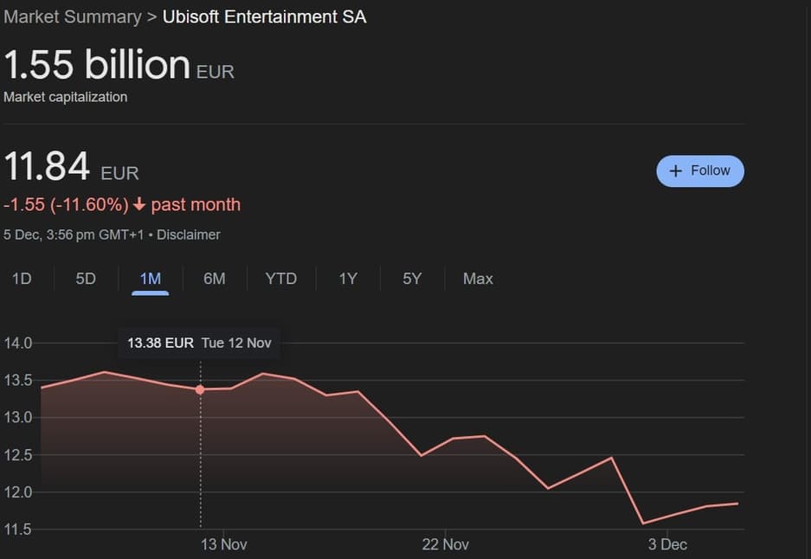Switch to the Max range tab
The height and width of the screenshot is (559, 811).
tap(478, 279)
